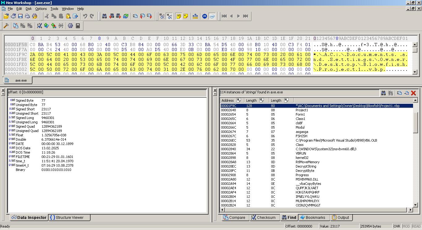Open the Tools menu
The image size is (422, 230).
coord(54,9)
